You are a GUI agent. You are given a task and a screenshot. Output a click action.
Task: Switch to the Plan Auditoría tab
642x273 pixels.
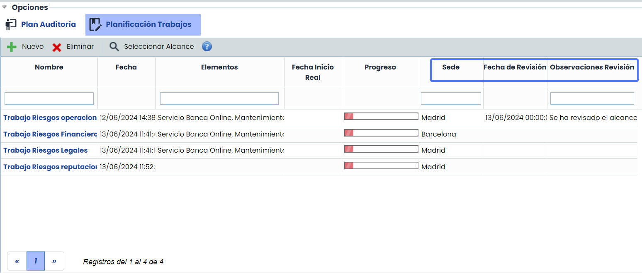(48, 24)
